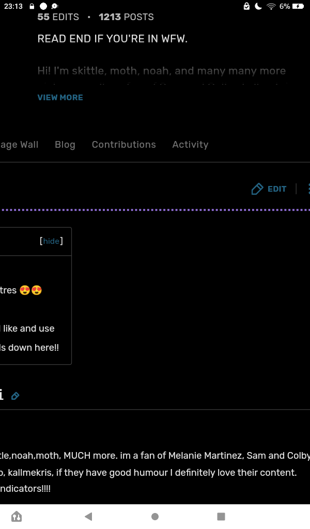Screen dimensions: 310x529
Task: Tap the battery charging icon in status bar
Action: (x=298, y=6)
